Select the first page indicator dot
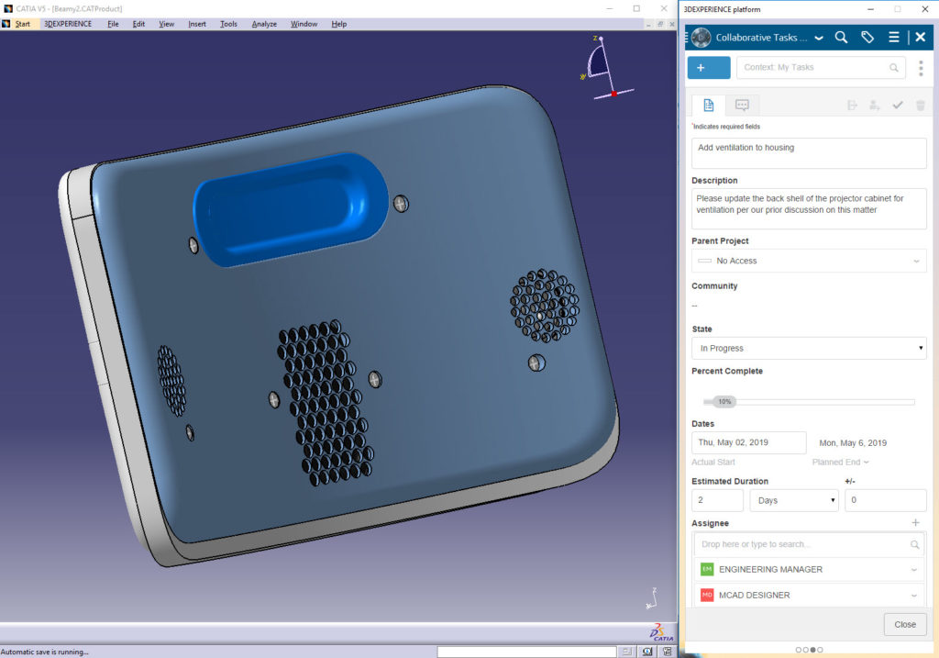This screenshot has height=658, width=939. (799, 650)
